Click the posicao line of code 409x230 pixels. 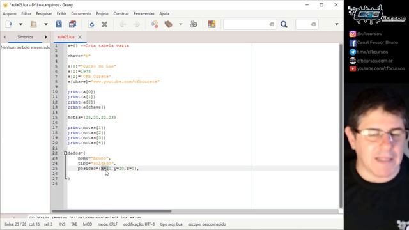pos(108,169)
